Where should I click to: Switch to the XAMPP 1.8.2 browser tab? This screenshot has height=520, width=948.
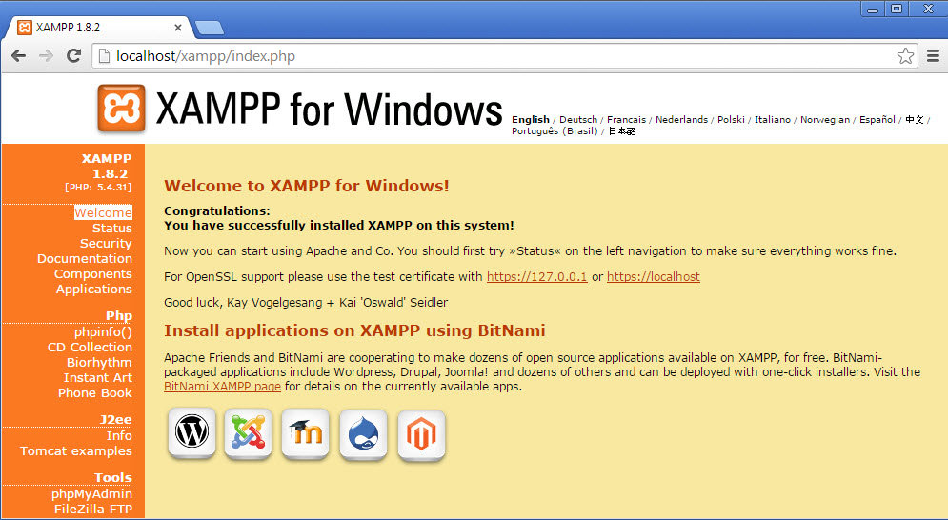click(x=95, y=27)
